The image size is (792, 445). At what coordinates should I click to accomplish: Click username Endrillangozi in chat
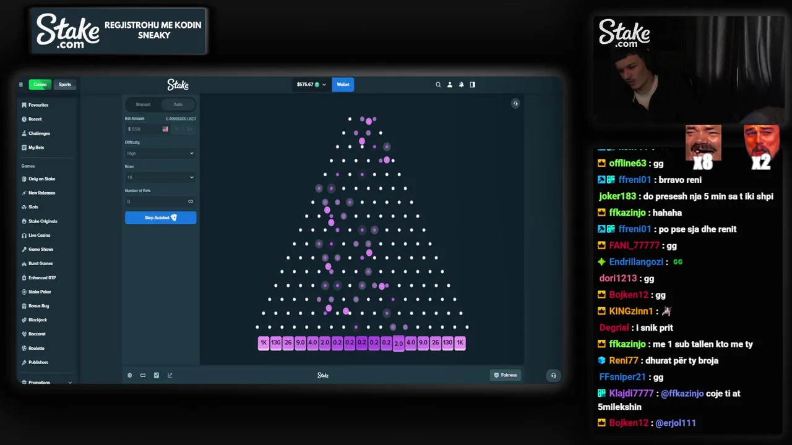coord(635,262)
